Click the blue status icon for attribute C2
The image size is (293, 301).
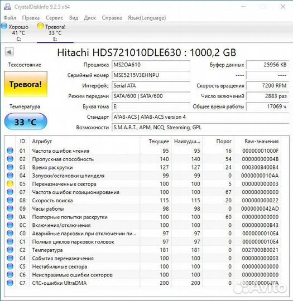(x=10, y=250)
